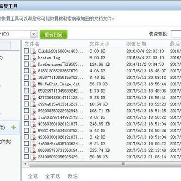
Task: Check the box for Chkdsk201608041403 file
Action: pyautogui.click(x=26, y=51)
